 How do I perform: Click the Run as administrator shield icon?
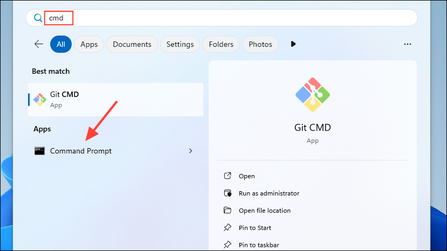pos(227,193)
